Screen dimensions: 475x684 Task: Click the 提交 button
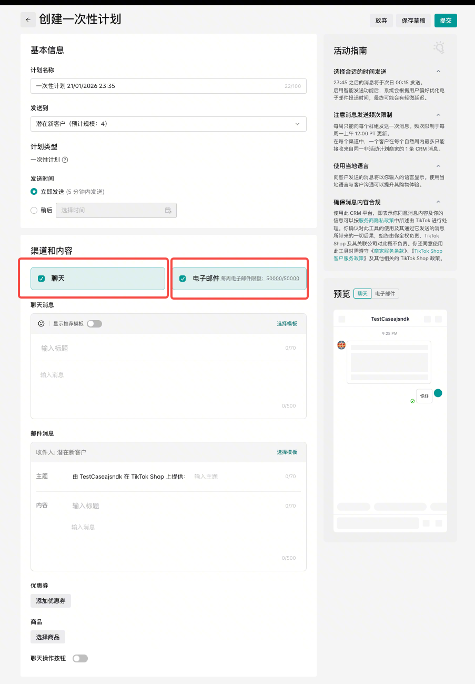(x=446, y=21)
